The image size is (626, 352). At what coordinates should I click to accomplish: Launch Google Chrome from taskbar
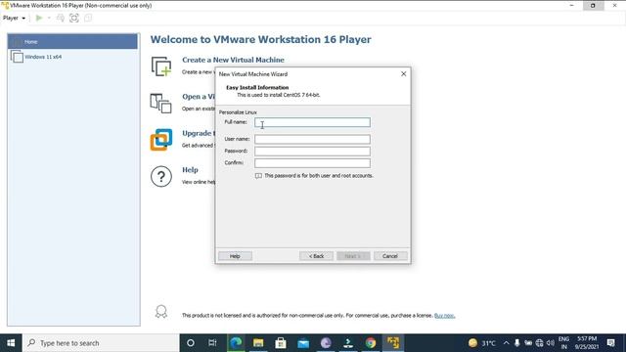(x=371, y=343)
